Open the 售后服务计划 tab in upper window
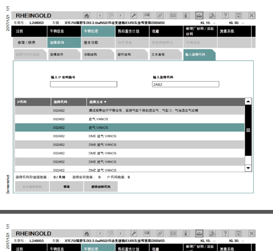The image size is (273, 251). [132, 31]
